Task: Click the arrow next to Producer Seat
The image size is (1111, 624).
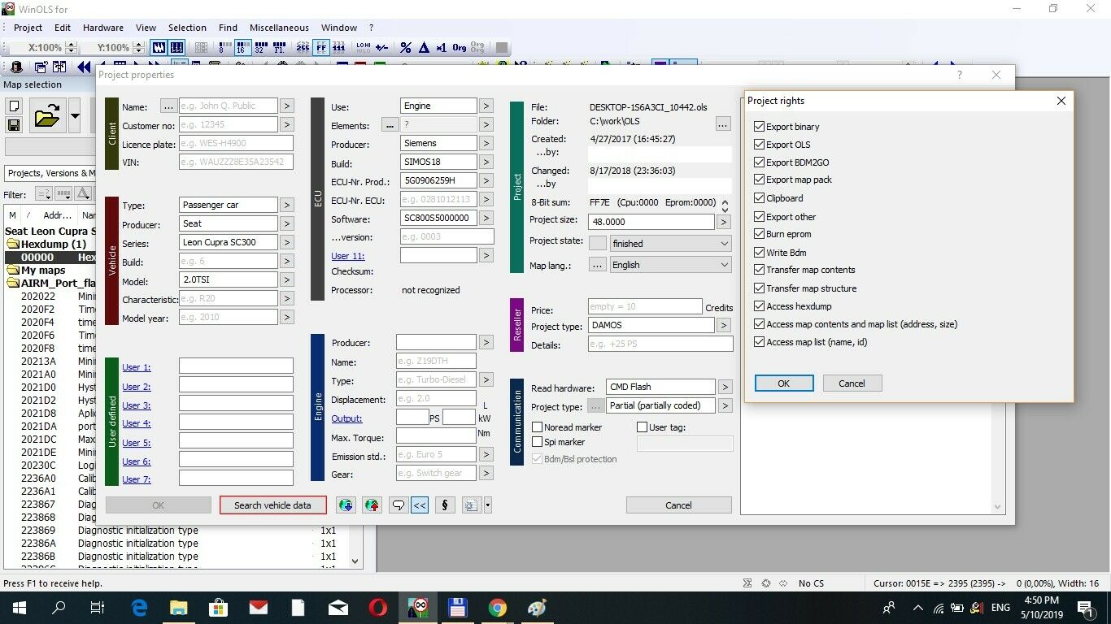Action: pos(287,223)
